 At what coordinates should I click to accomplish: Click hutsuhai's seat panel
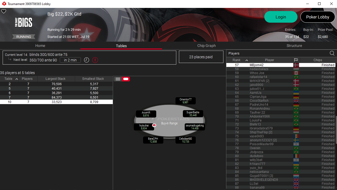tap(144, 127)
